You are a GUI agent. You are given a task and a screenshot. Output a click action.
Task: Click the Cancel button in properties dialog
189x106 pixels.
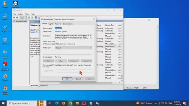78,79
